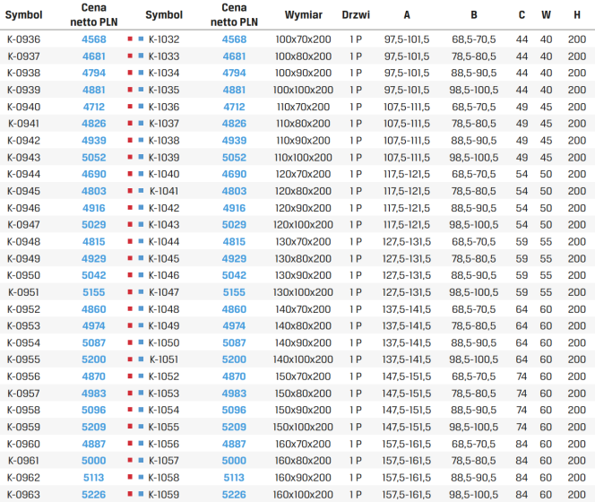Click price 4881 next to K-0939

pyautogui.click(x=94, y=90)
